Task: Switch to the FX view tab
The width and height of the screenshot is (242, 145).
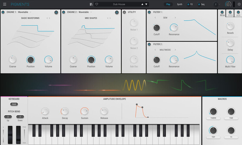Action: click(x=191, y=4)
